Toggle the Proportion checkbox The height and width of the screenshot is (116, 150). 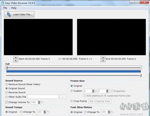[112, 91]
